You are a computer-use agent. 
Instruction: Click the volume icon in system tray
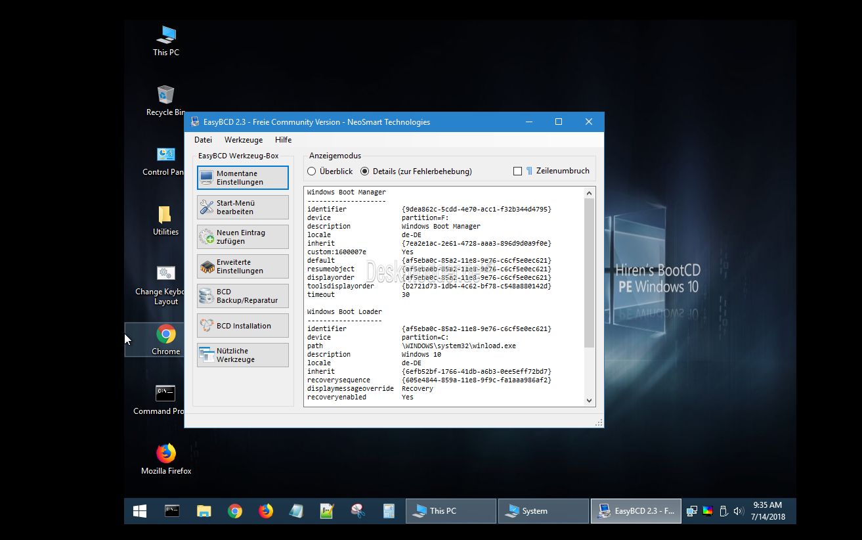[x=738, y=511]
